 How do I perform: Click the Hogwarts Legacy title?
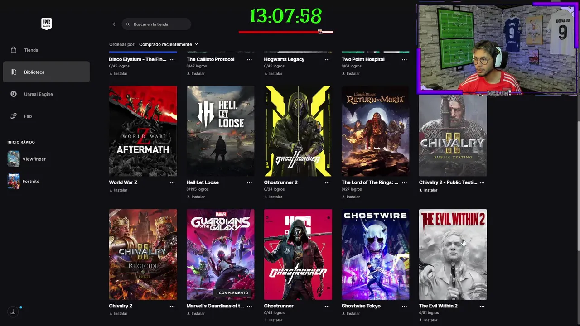284,59
